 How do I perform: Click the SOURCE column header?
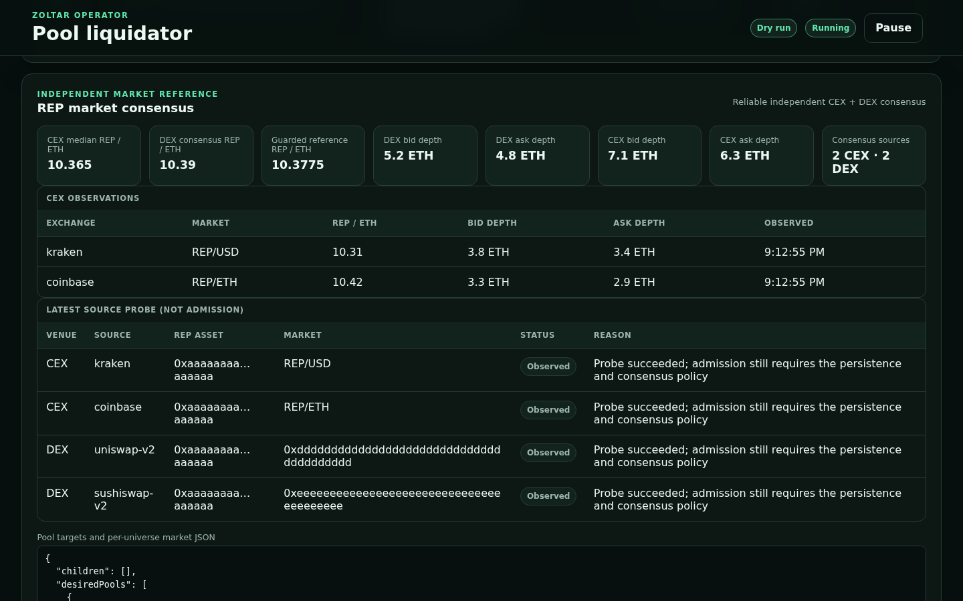coord(112,335)
